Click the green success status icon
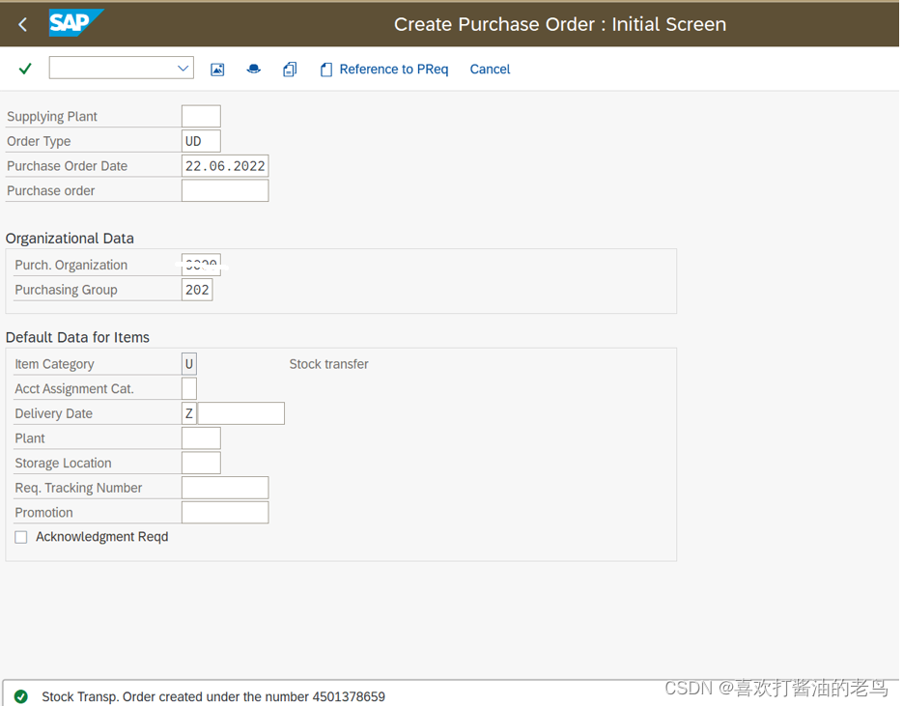 click(x=21, y=696)
